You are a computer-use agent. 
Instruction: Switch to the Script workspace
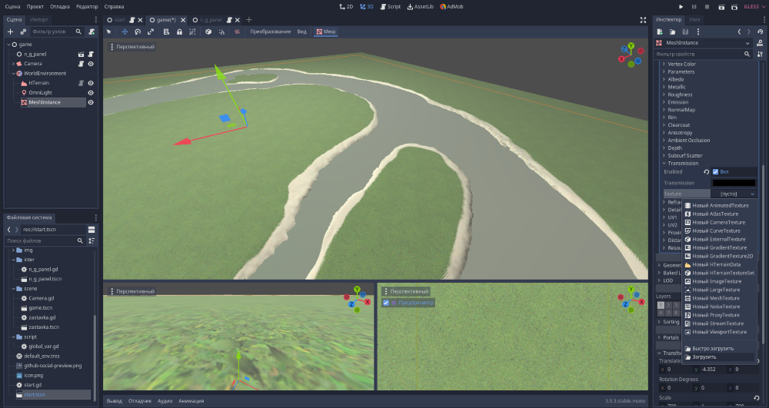(x=390, y=6)
